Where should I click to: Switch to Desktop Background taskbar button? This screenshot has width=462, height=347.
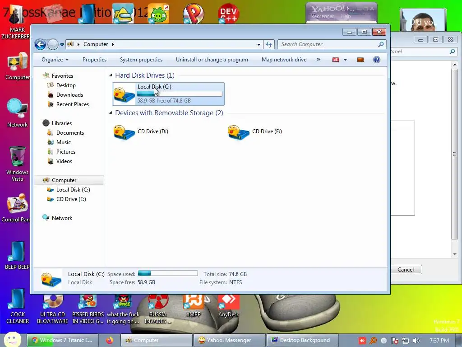pos(302,340)
